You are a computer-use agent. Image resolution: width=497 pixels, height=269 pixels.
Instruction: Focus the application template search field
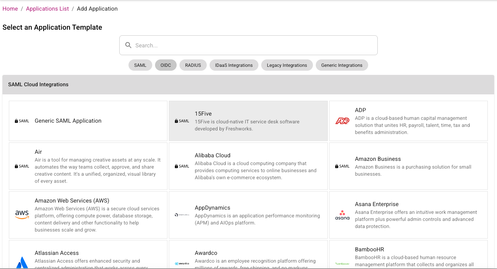pyautogui.click(x=248, y=45)
